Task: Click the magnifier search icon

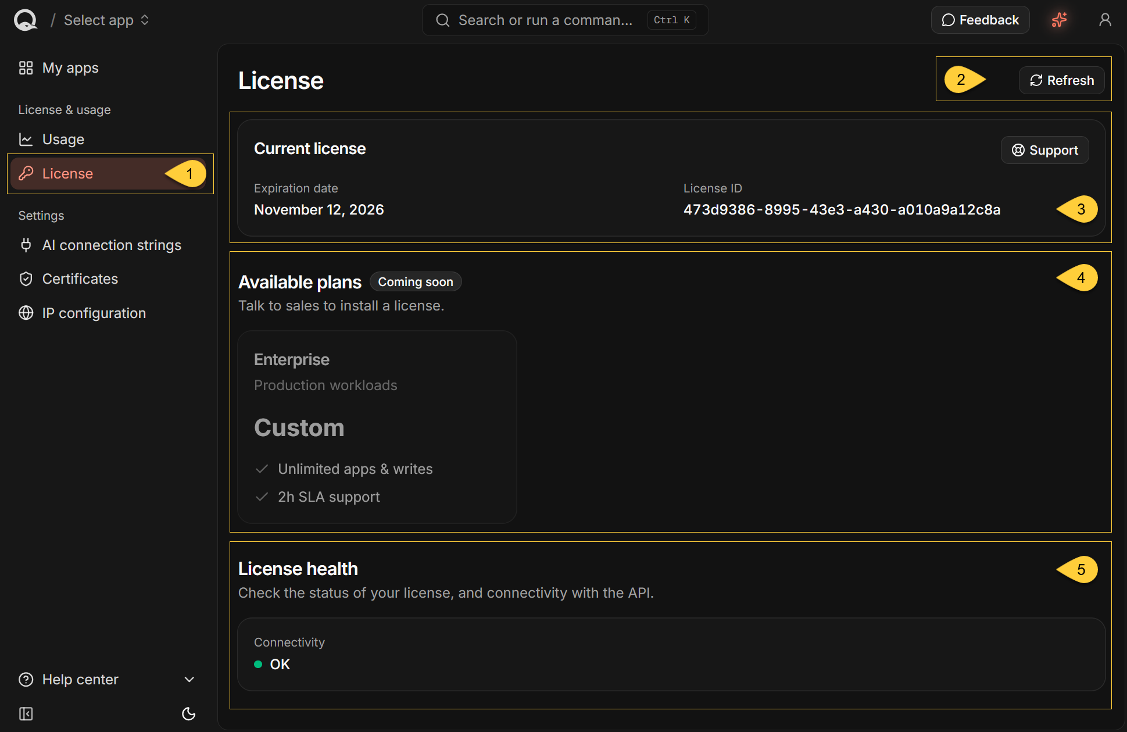Action: (443, 20)
